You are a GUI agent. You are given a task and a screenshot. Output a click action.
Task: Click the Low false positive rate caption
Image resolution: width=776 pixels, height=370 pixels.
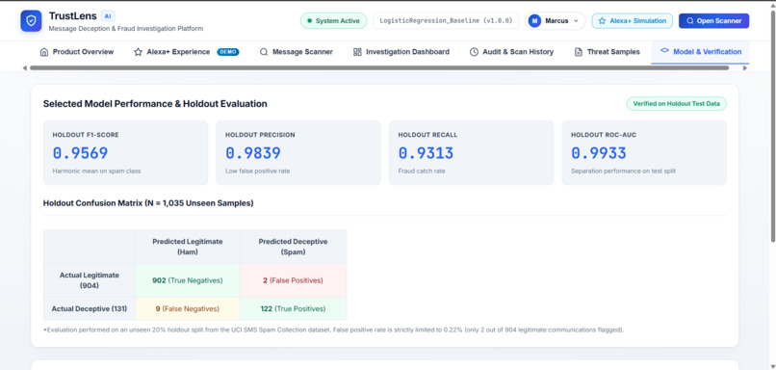(x=257, y=171)
